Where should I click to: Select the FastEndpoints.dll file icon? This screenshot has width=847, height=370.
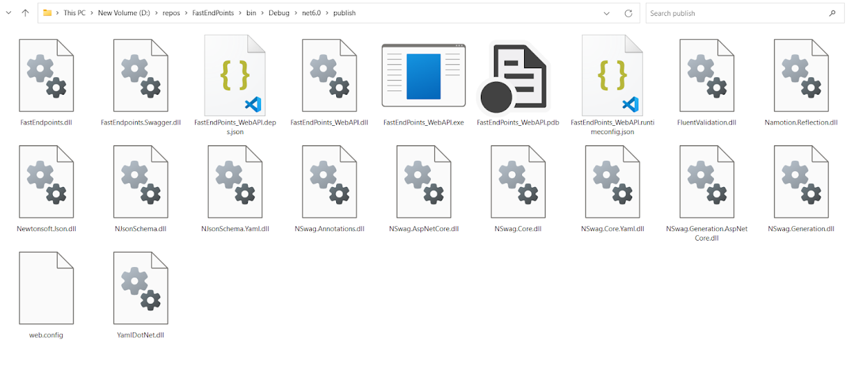point(46,76)
